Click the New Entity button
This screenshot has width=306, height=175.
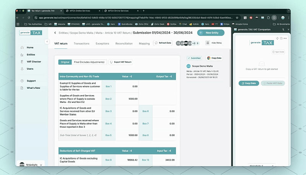pyautogui.click(x=211, y=33)
